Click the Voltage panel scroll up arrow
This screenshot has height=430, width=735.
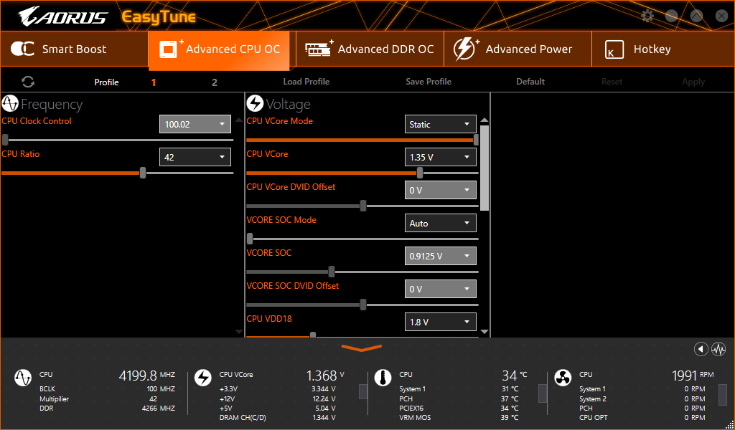[484, 120]
